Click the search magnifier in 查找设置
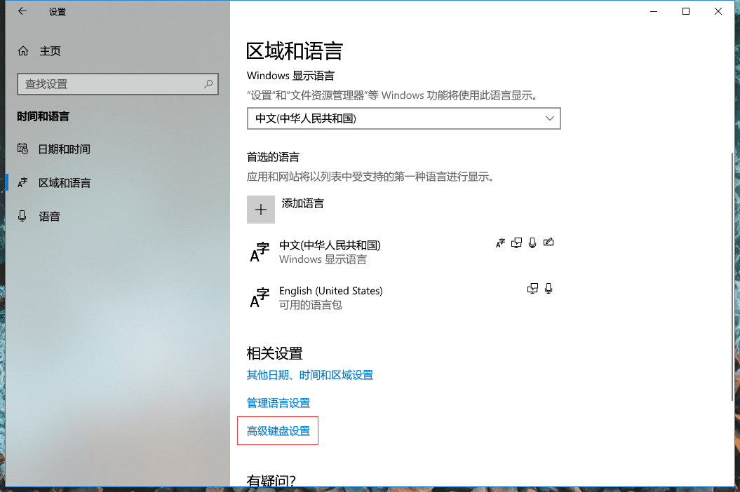Screen dimensions: 740x492 coord(208,83)
